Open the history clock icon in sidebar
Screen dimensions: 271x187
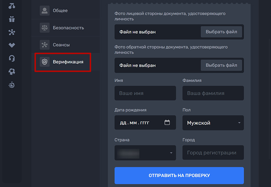[12, 85]
